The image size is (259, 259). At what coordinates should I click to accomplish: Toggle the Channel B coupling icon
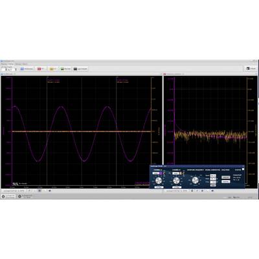coord(184,174)
